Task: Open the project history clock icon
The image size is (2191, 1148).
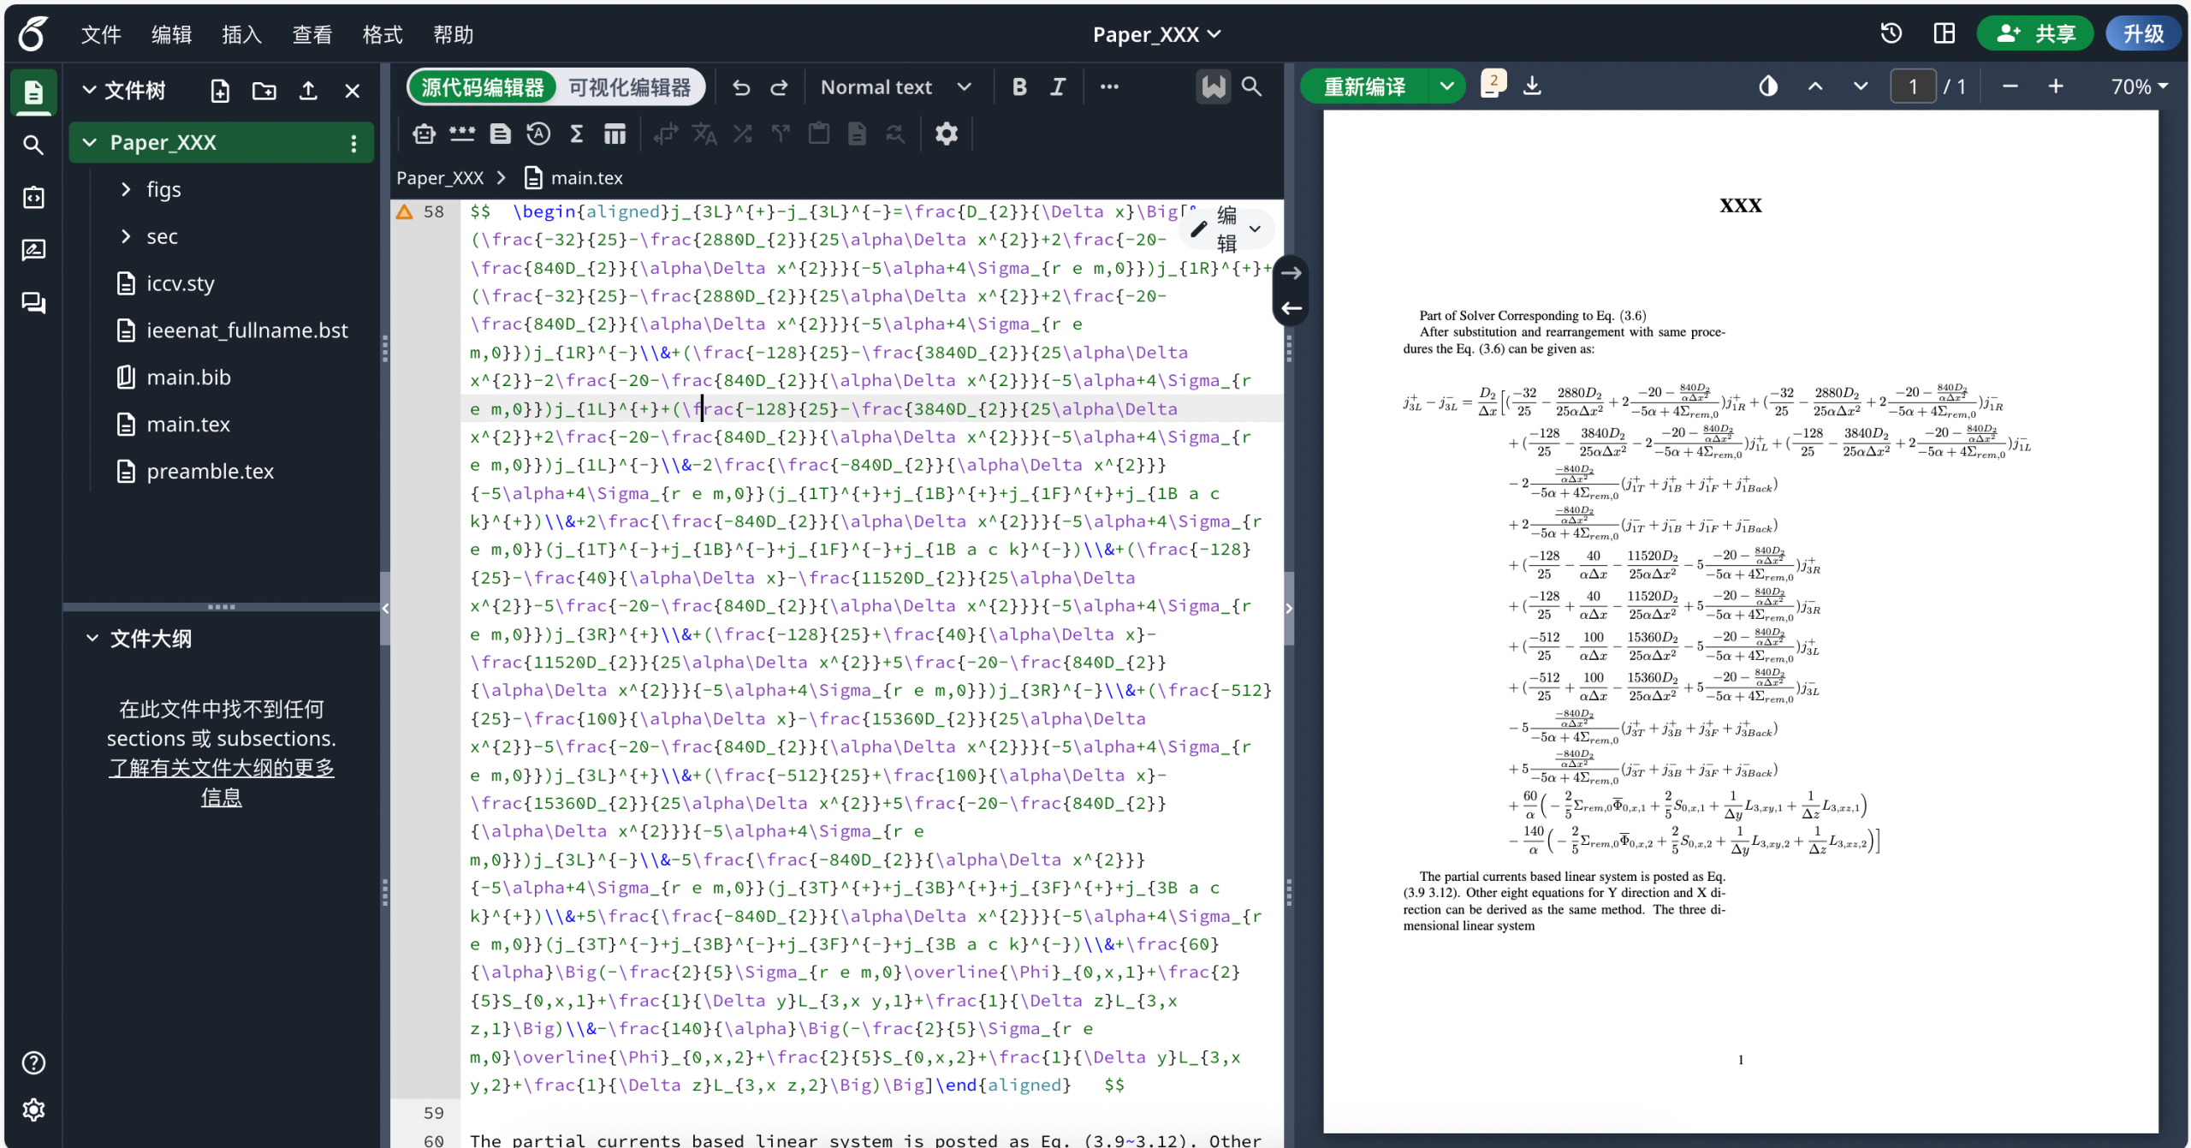Action: pyautogui.click(x=1891, y=33)
